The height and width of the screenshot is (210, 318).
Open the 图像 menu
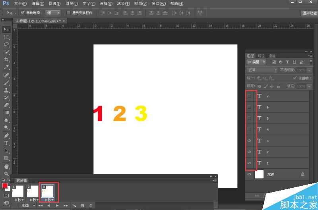[54, 4]
